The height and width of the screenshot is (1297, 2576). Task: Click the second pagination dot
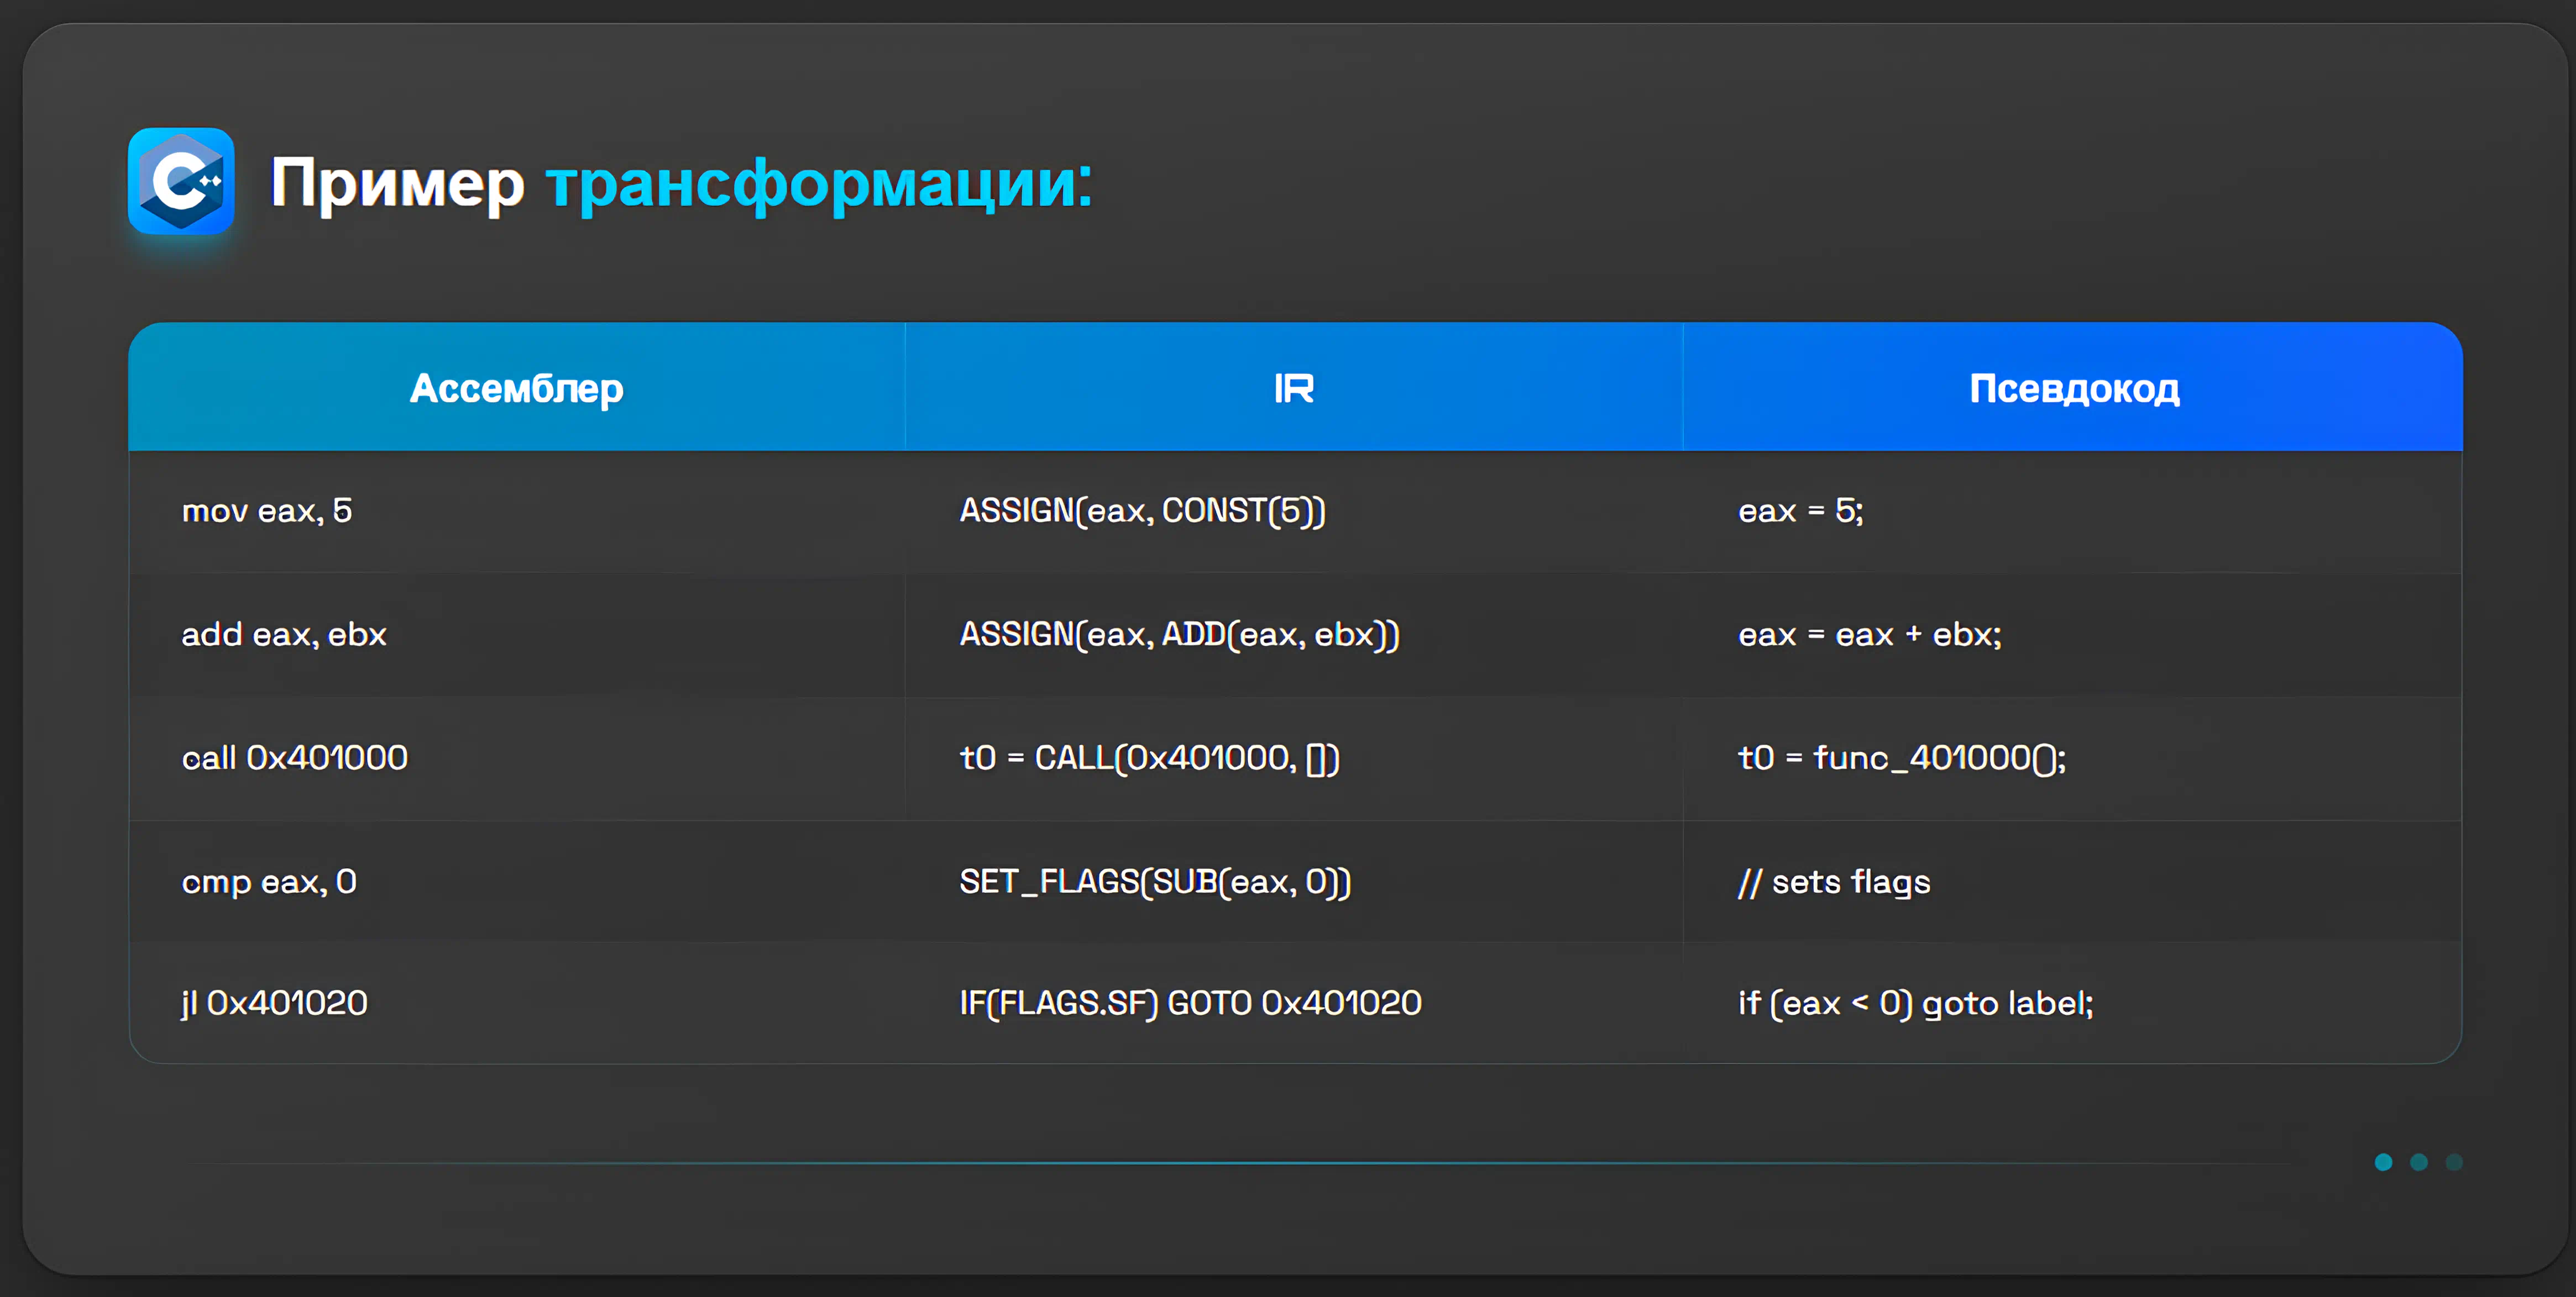pos(2418,1162)
